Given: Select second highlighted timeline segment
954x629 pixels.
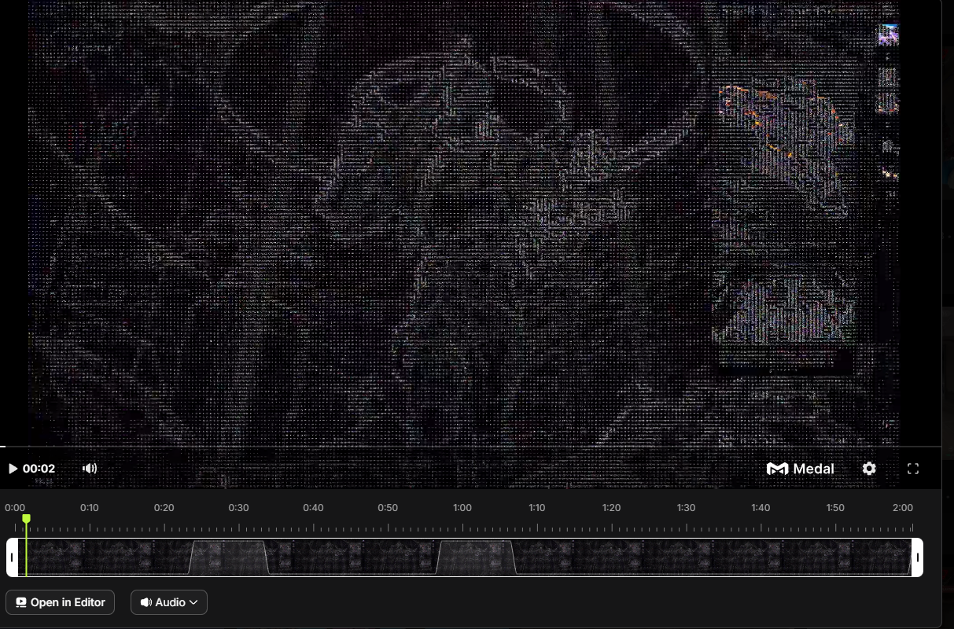Looking at the screenshot, I should (x=476, y=557).
